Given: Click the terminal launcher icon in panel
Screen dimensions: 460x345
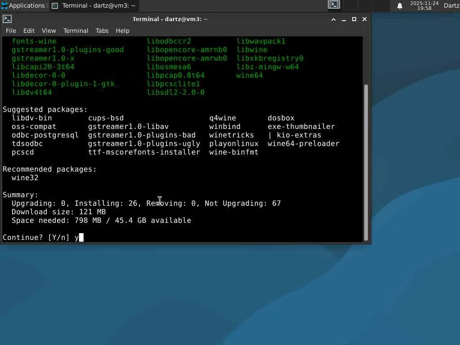Looking at the screenshot, I should [334, 4].
